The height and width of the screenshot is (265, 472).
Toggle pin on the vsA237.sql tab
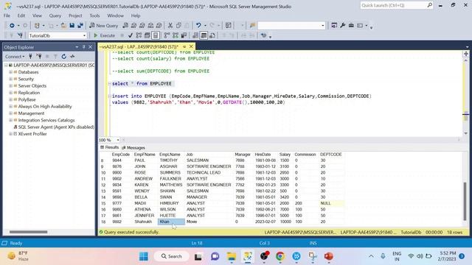point(184,46)
